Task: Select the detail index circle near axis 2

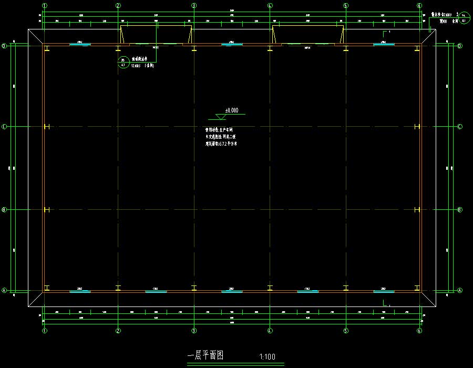Action: (123, 63)
